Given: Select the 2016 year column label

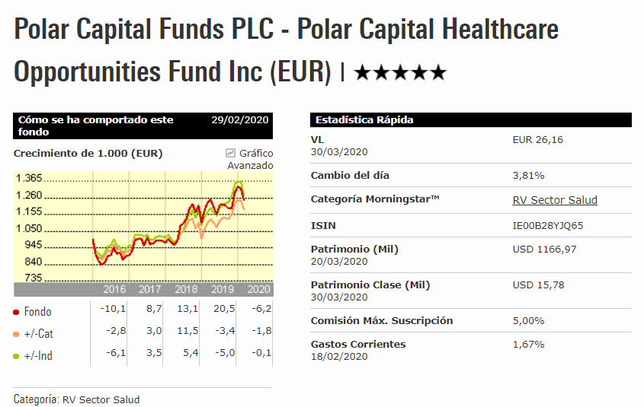Looking at the screenshot, I should coord(114,289).
